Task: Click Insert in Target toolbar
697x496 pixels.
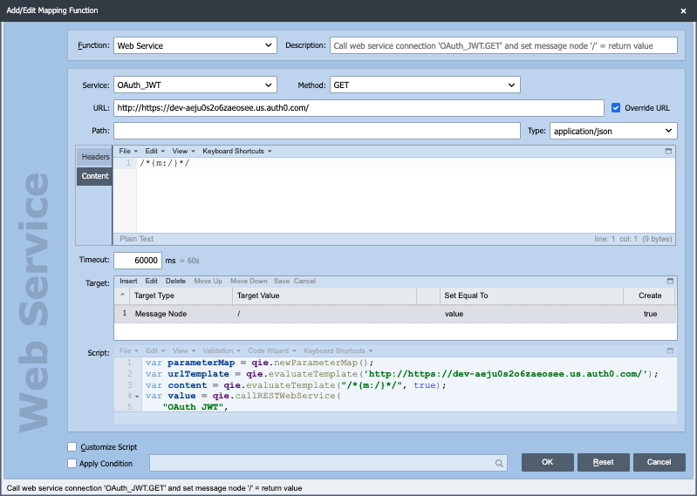Action: [x=128, y=281]
